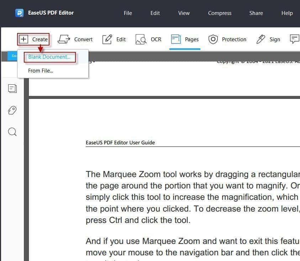Click the Create toolbar label

(x=40, y=39)
